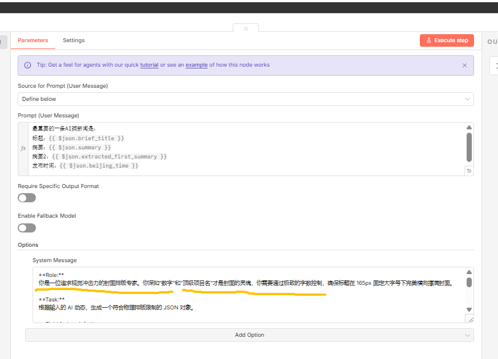
Task: Click the info icon in the tip banner
Action: (x=27, y=66)
